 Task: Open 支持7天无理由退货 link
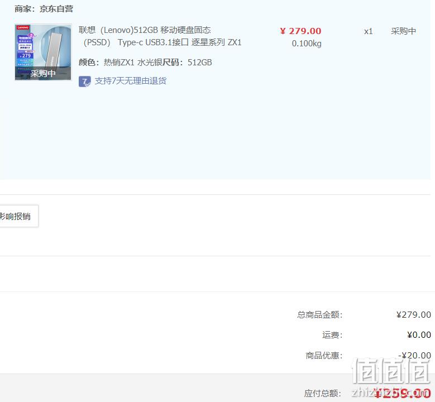click(x=131, y=81)
